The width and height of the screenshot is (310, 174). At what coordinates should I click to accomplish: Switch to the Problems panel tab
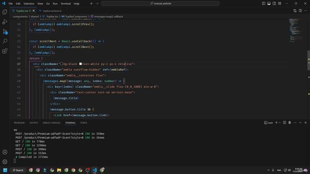[19, 123]
